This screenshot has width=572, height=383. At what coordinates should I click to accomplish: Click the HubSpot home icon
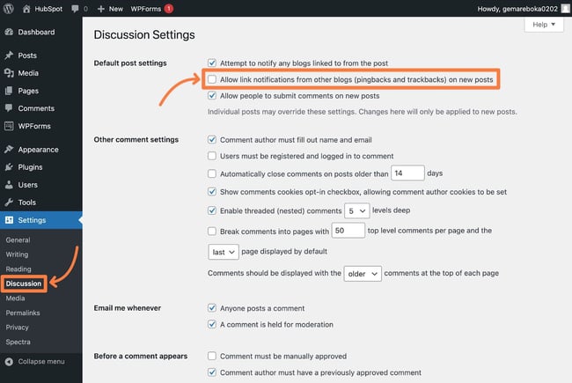26,9
